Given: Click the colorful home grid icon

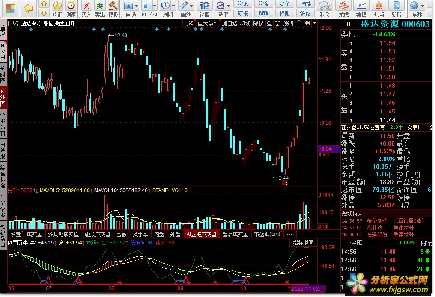Looking at the screenshot, I should (10, 9).
